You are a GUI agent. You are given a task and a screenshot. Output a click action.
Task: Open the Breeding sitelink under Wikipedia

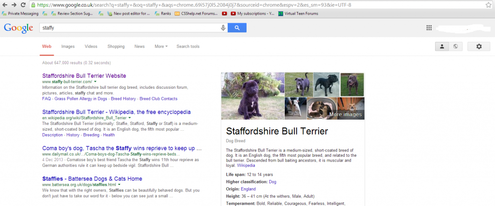tap(91, 135)
